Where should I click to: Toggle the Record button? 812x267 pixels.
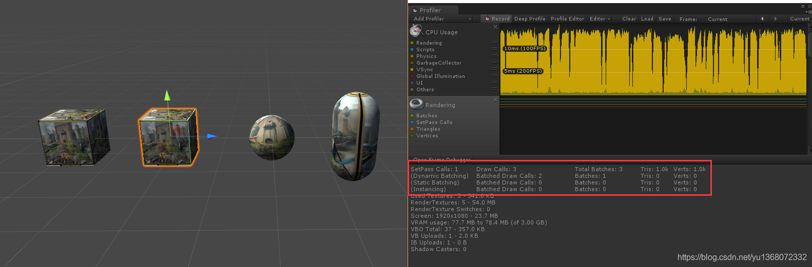tap(497, 19)
